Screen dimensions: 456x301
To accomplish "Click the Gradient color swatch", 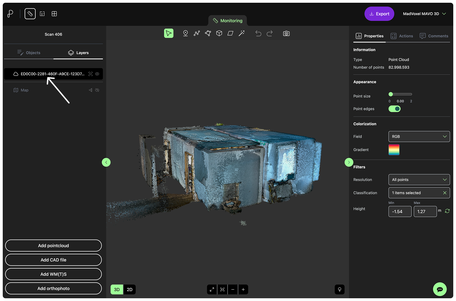I will (x=394, y=150).
